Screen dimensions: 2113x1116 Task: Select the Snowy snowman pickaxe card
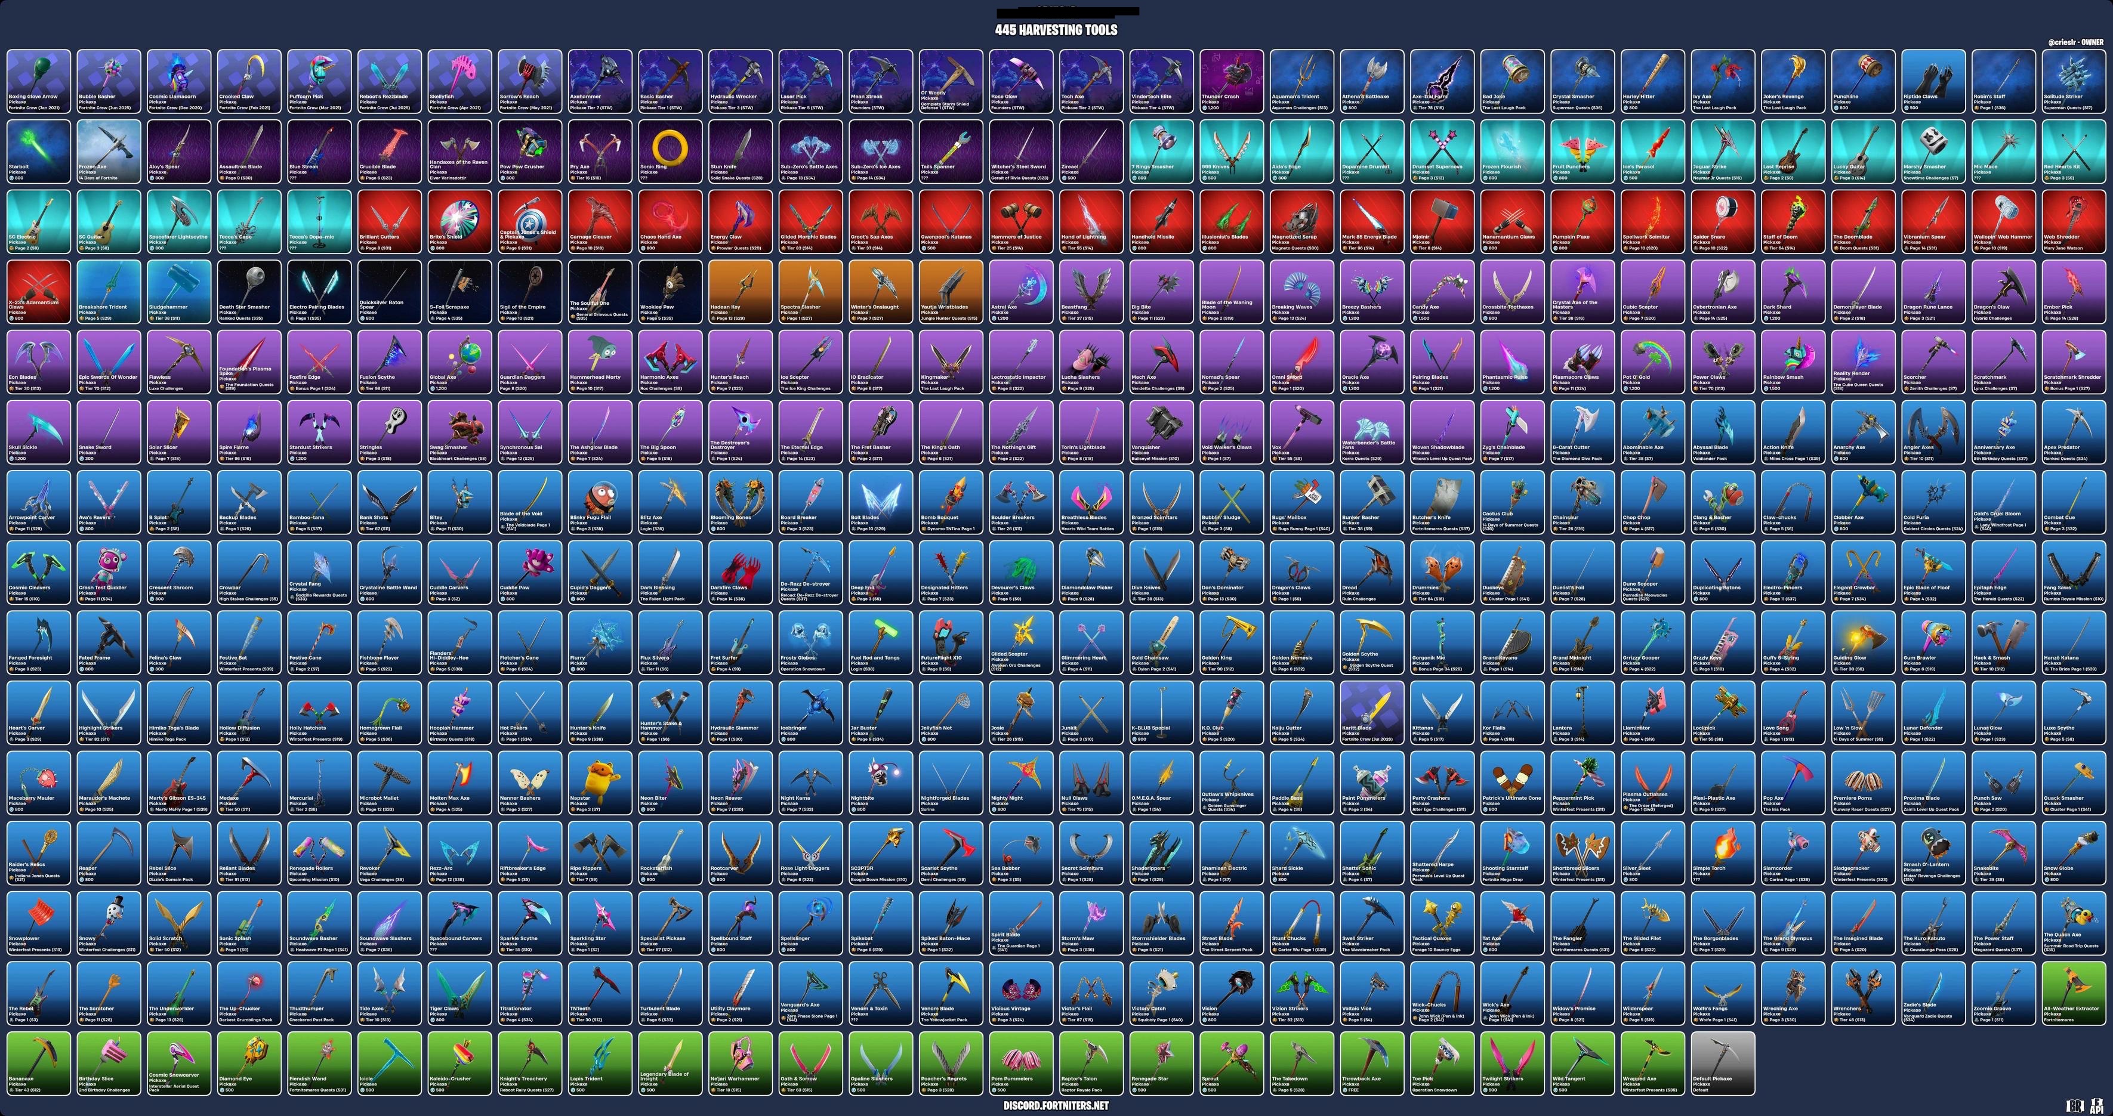(x=108, y=923)
